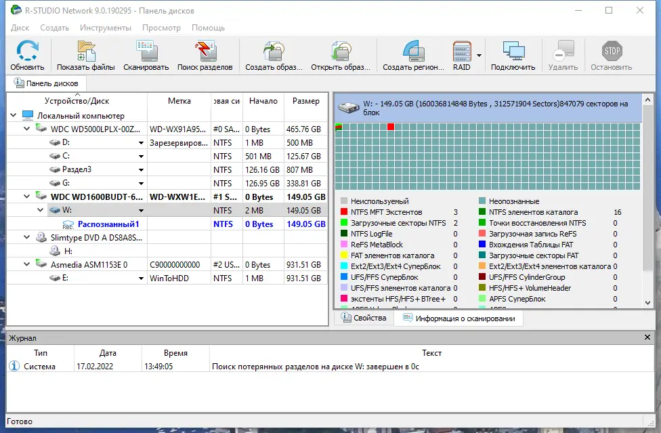Click the red NTFS MFT block in the scan map
Screen dimensions: 661x433
[x=391, y=127]
